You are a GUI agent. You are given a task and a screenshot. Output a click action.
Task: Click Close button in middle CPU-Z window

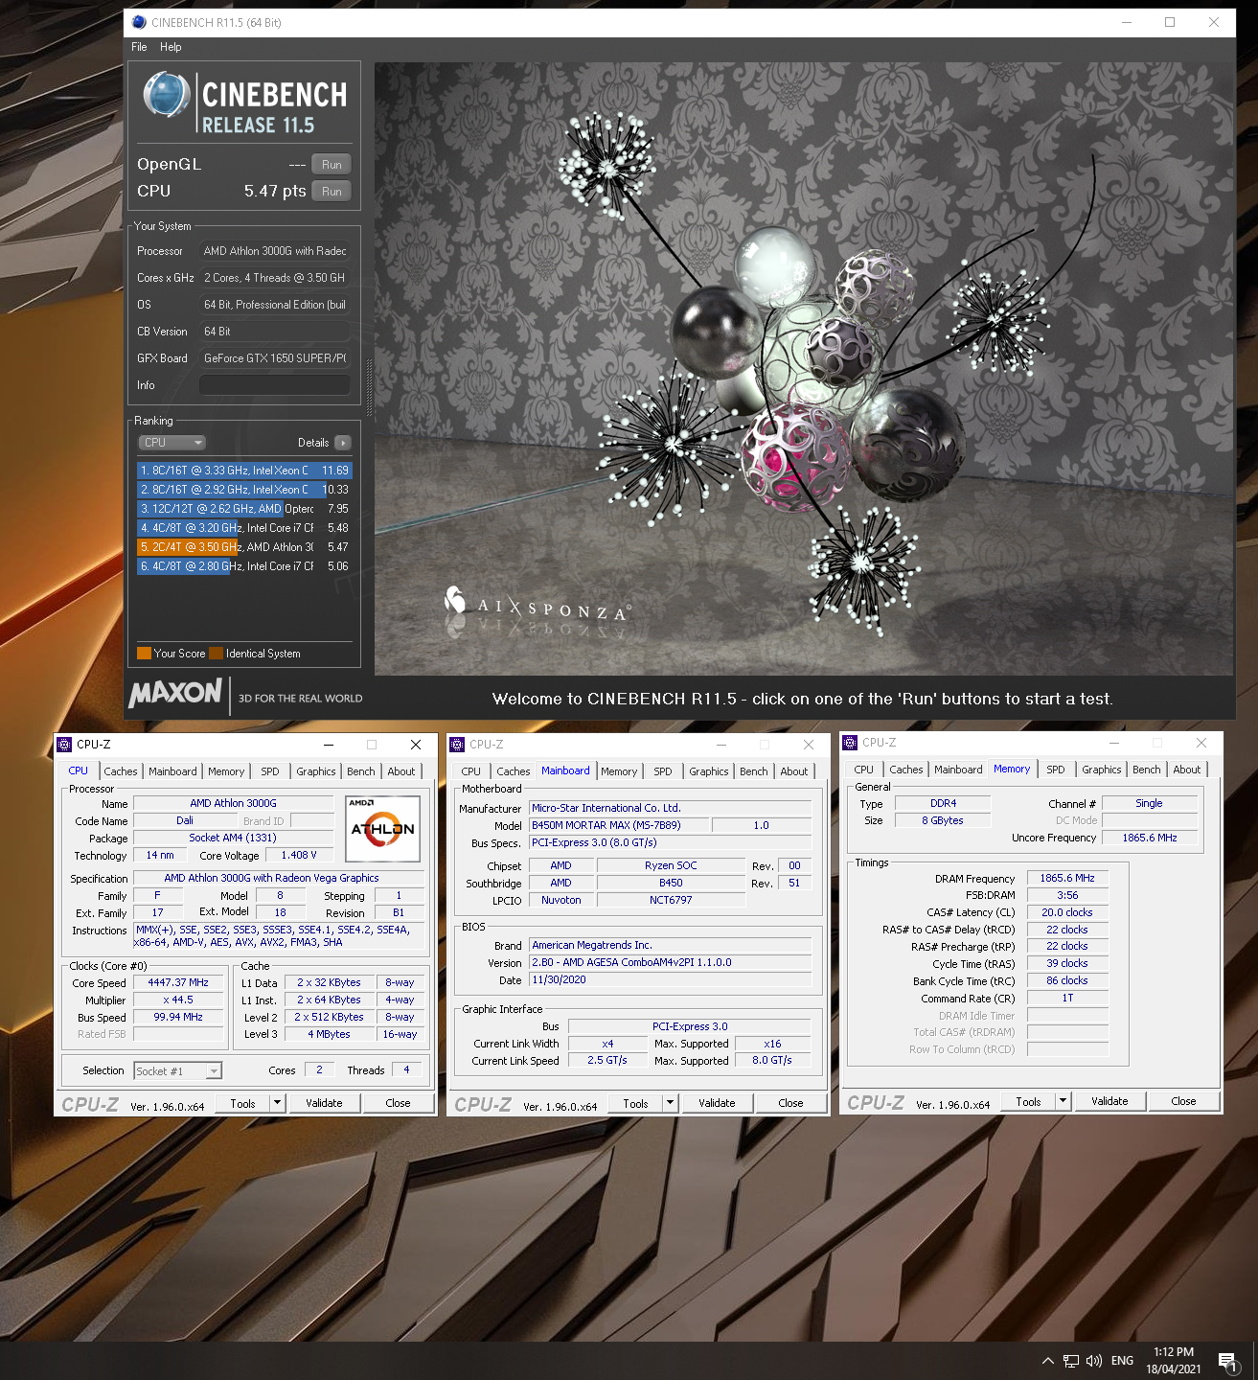click(x=790, y=1104)
